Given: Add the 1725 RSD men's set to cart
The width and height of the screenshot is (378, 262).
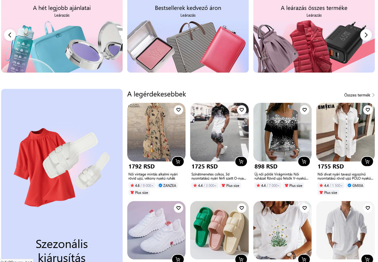Looking at the screenshot, I should click(241, 161).
